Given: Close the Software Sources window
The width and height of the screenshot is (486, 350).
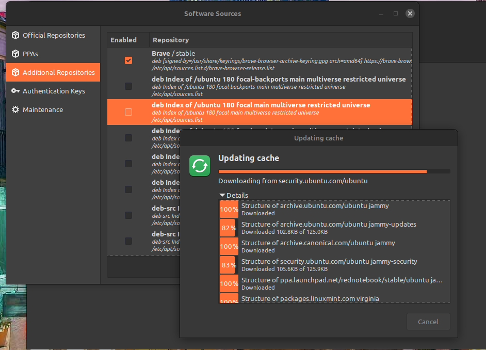Looking at the screenshot, I should 410,13.
